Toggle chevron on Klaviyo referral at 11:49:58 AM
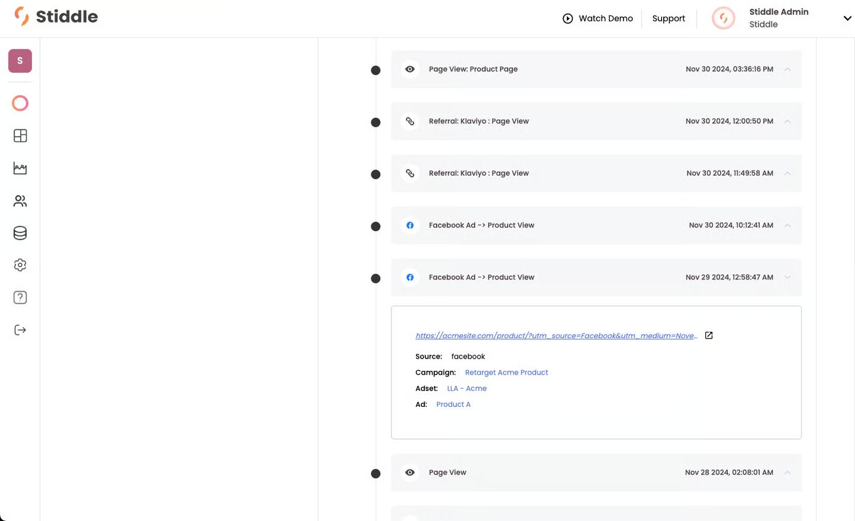This screenshot has width=855, height=521. tap(787, 173)
